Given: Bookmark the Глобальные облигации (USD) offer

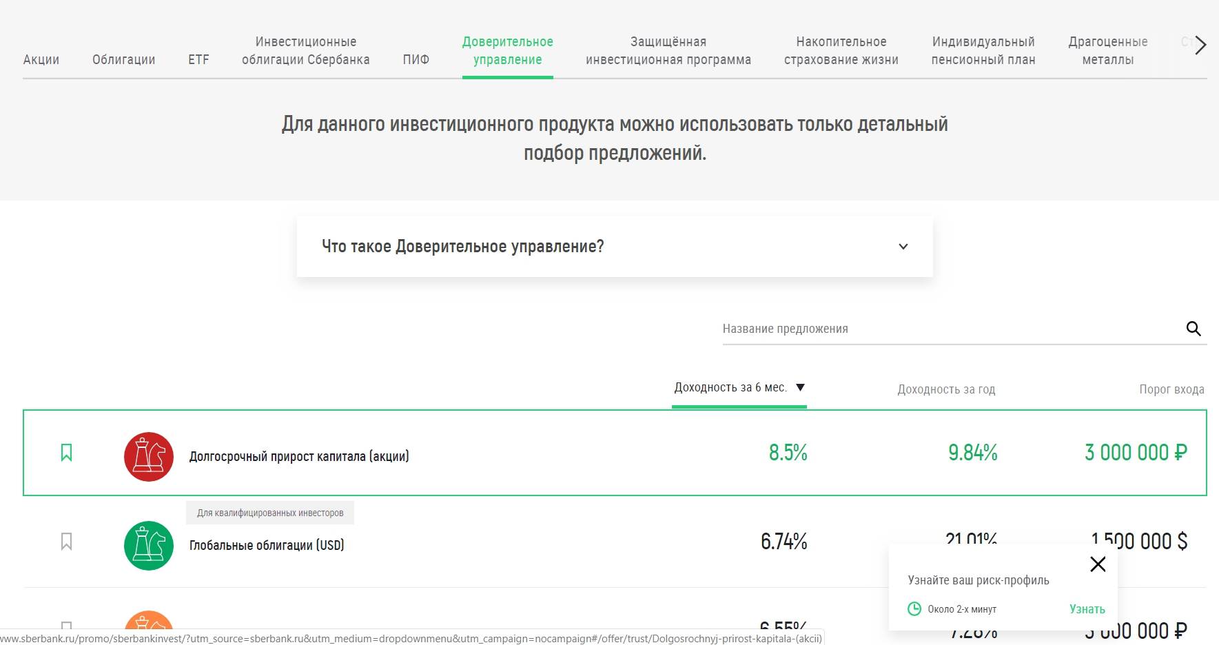Looking at the screenshot, I should click(x=67, y=542).
